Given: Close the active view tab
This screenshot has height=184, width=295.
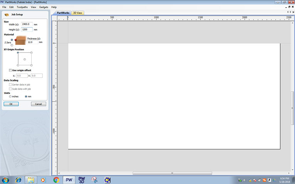Looking at the screenshot, I should point(293,12).
